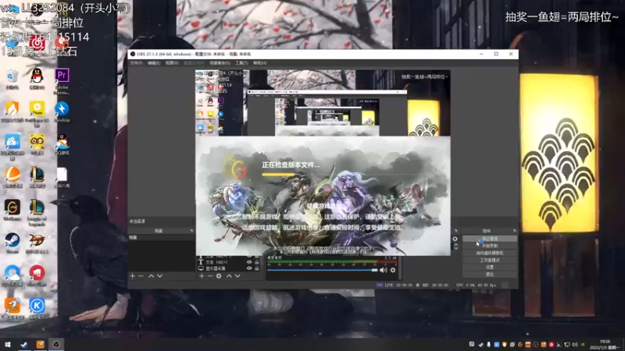Add a new source with the sources plus button

(x=202, y=276)
